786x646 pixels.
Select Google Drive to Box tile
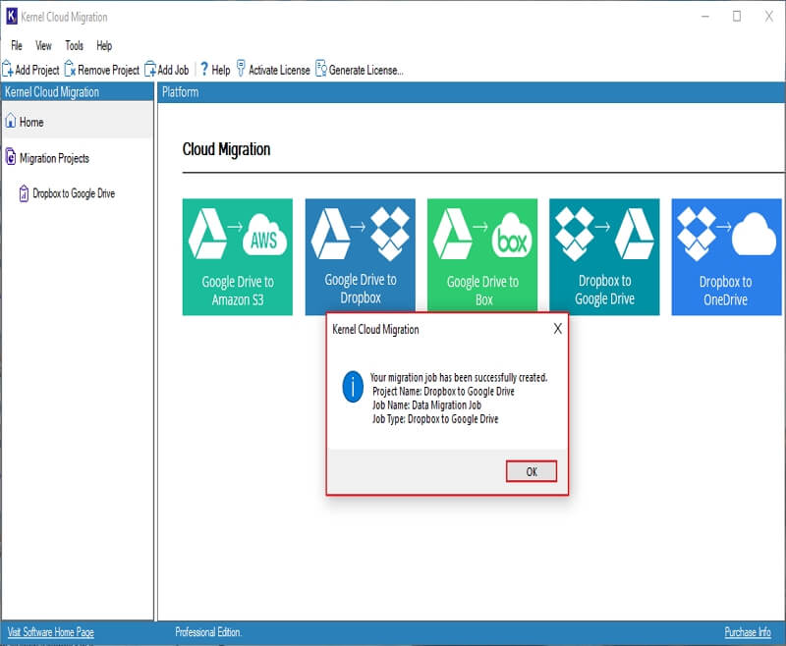tap(482, 255)
